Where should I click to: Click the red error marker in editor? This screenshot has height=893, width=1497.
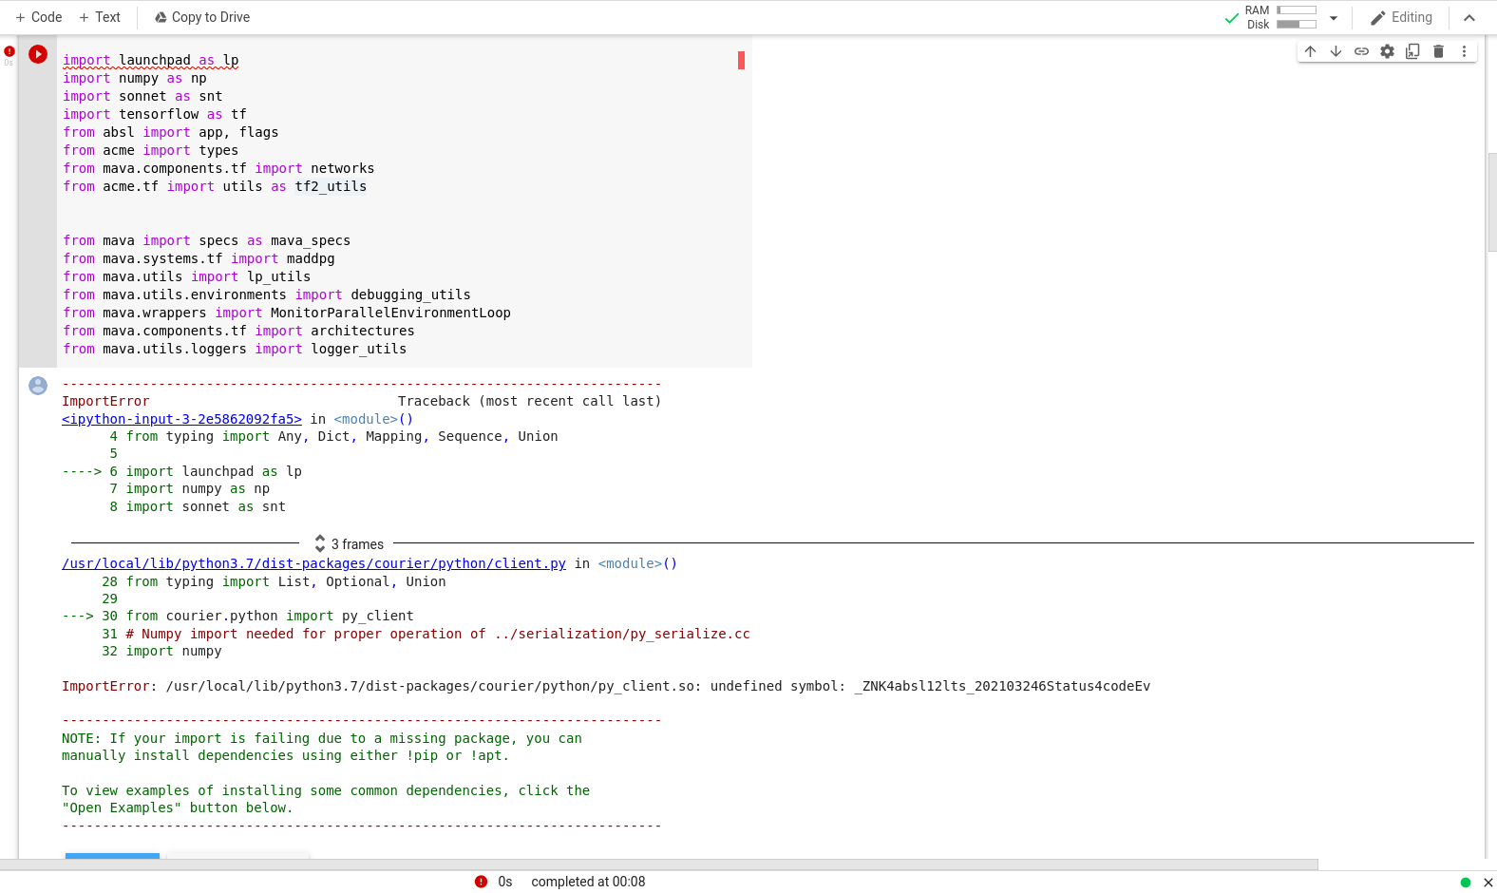pos(741,60)
